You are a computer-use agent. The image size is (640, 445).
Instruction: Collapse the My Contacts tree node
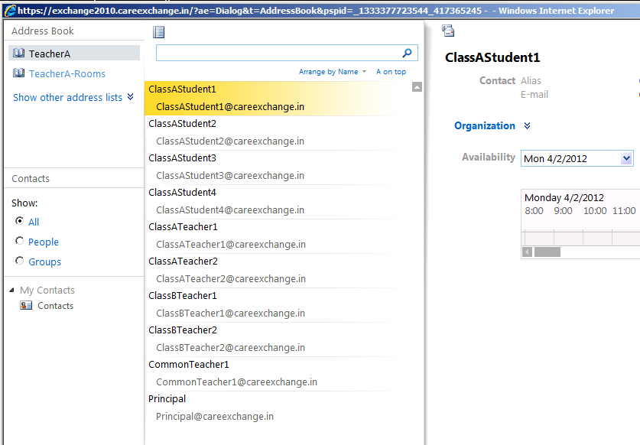11,290
